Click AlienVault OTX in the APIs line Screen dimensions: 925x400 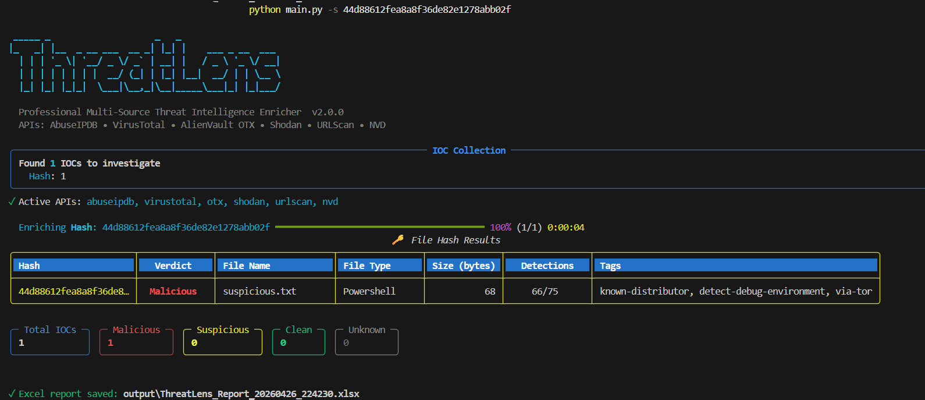(218, 125)
